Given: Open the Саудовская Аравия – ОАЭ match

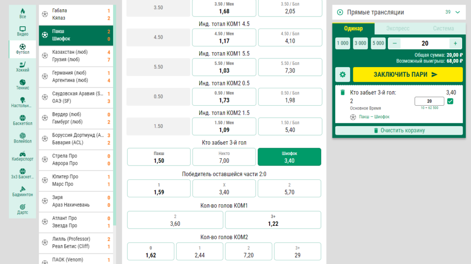Looking at the screenshot, I should (76, 98).
